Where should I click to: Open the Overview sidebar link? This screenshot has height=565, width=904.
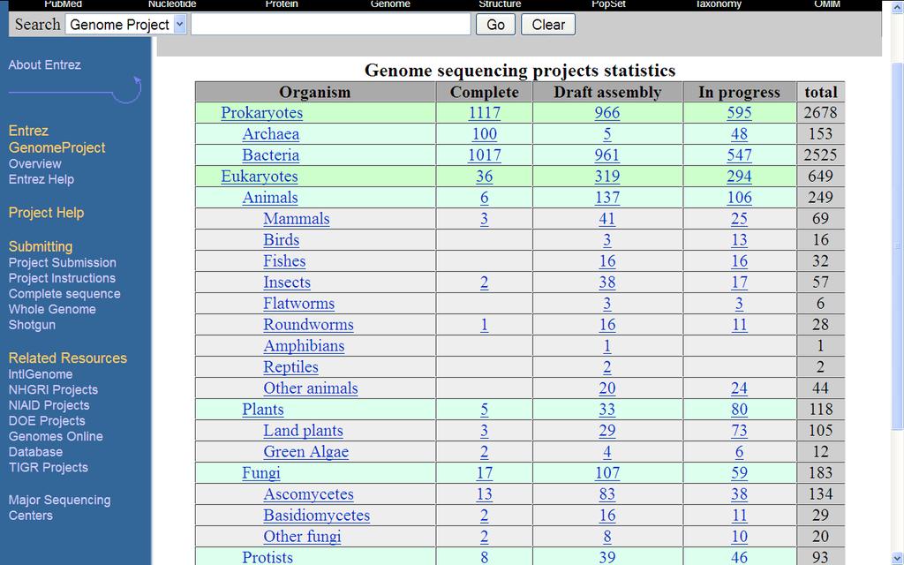point(34,163)
